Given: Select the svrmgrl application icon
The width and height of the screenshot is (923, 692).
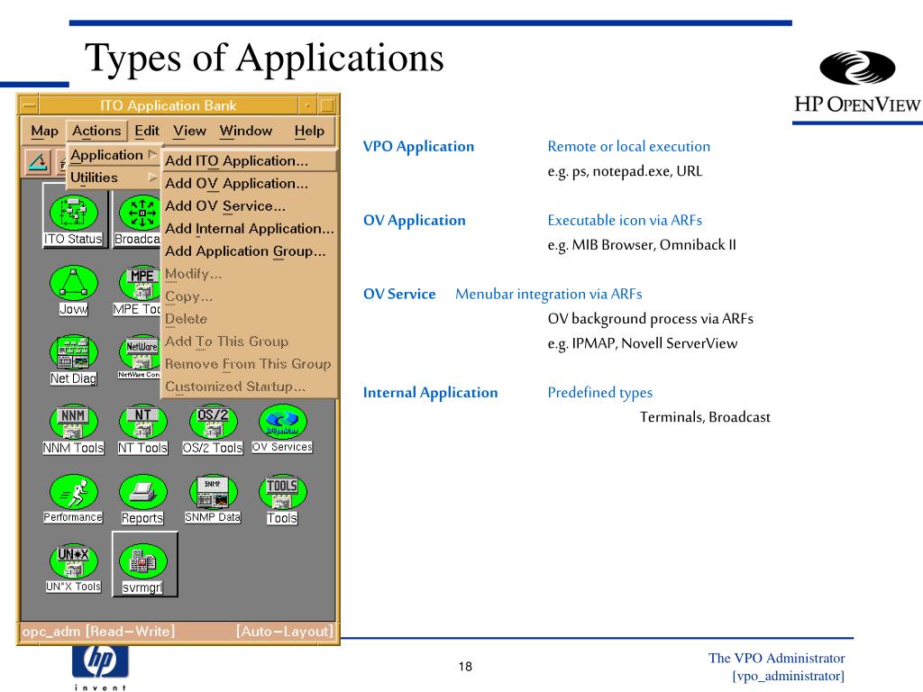Looking at the screenshot, I should click(143, 560).
